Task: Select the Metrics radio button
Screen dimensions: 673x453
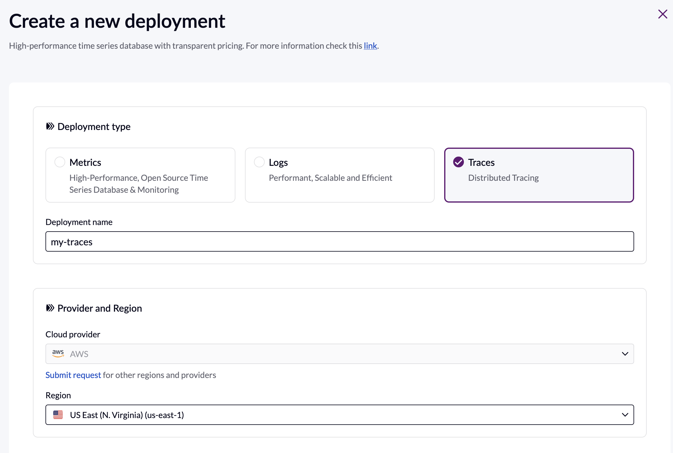Action: click(60, 162)
